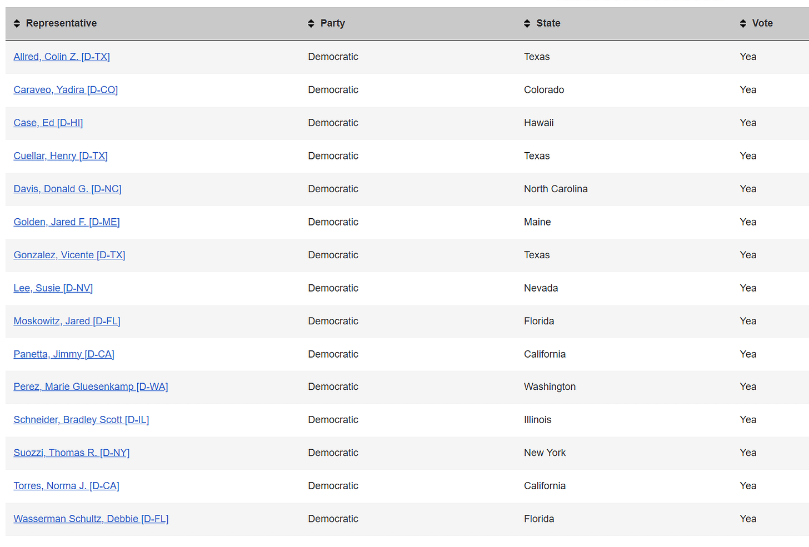This screenshot has height=547, width=809.
Task: Open Perez, Marie Gluesenkamp [D-WA] link
Action: (x=91, y=387)
